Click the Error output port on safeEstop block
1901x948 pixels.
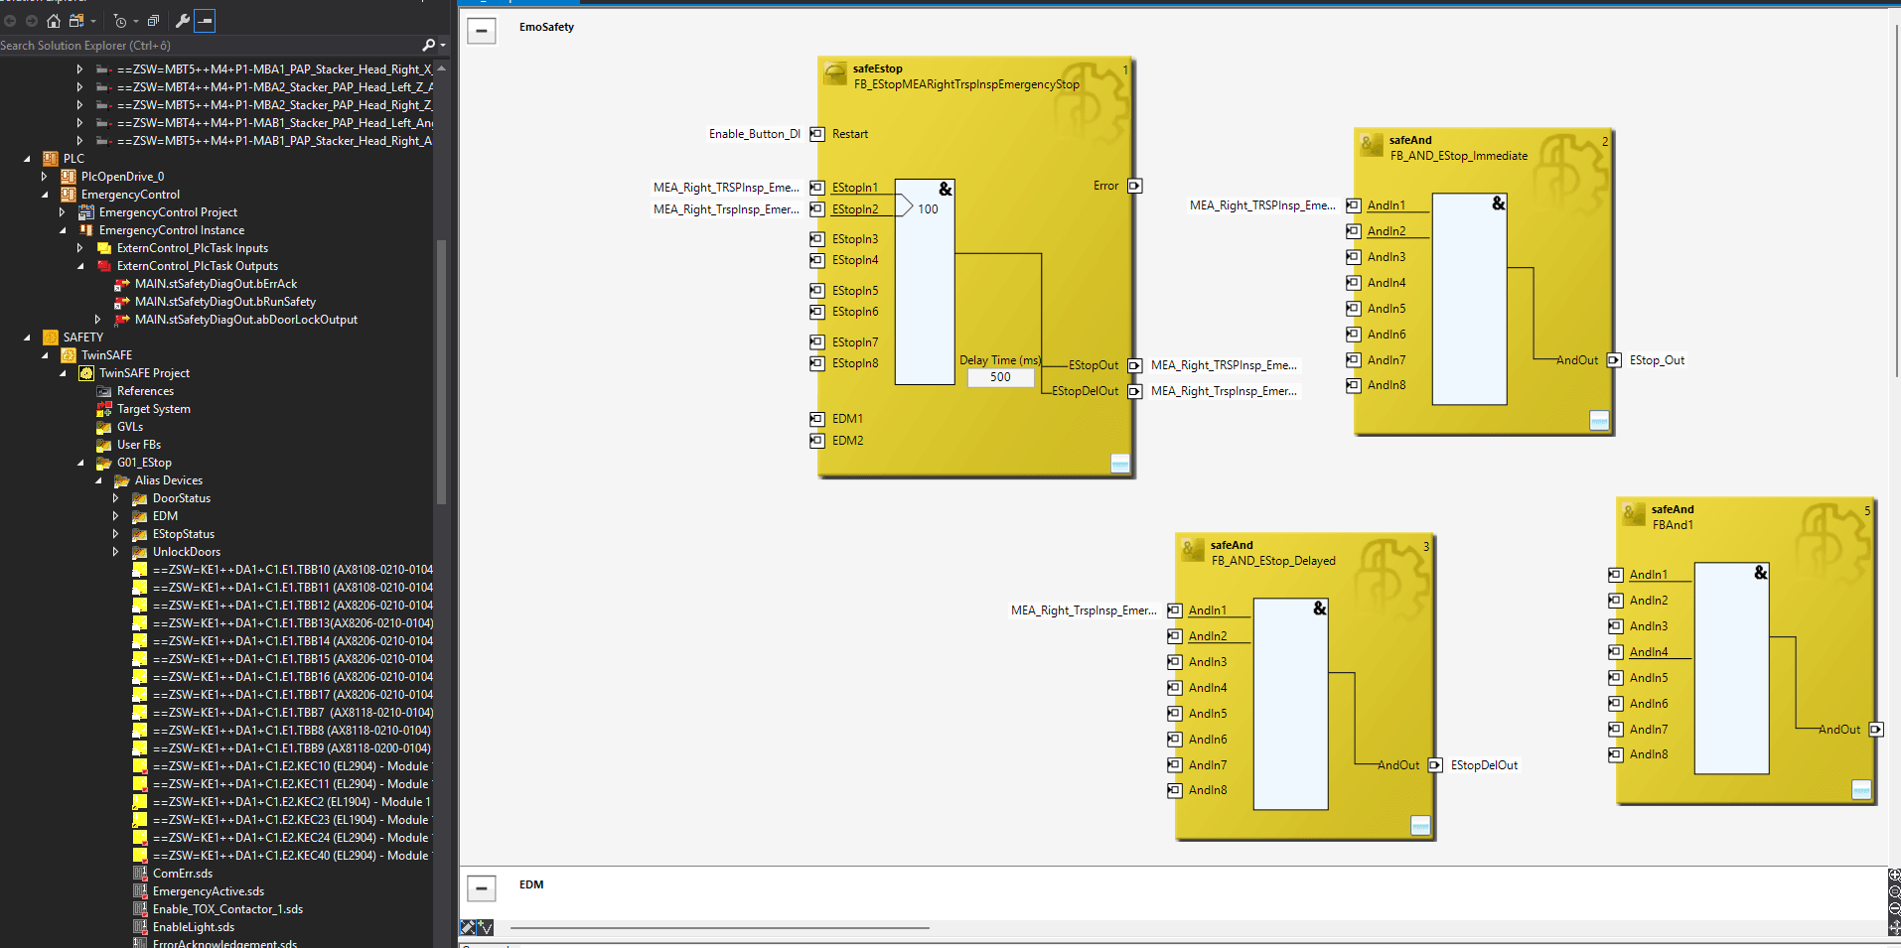point(1135,186)
